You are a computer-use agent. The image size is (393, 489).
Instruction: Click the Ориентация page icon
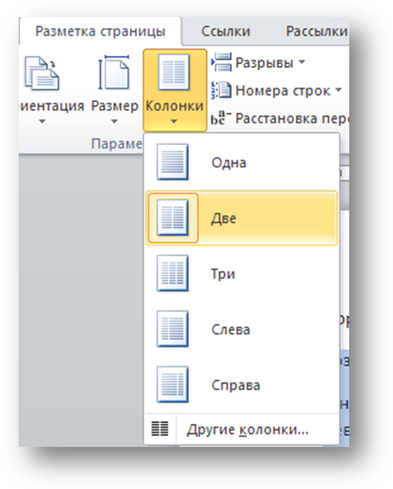point(42,73)
